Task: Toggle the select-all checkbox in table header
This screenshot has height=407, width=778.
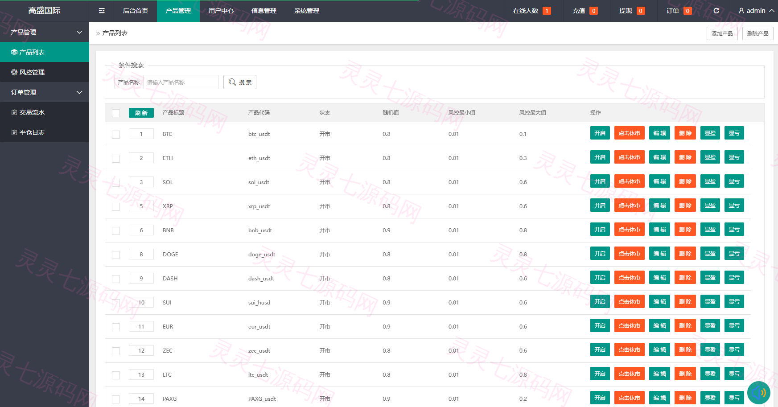Action: coord(116,113)
